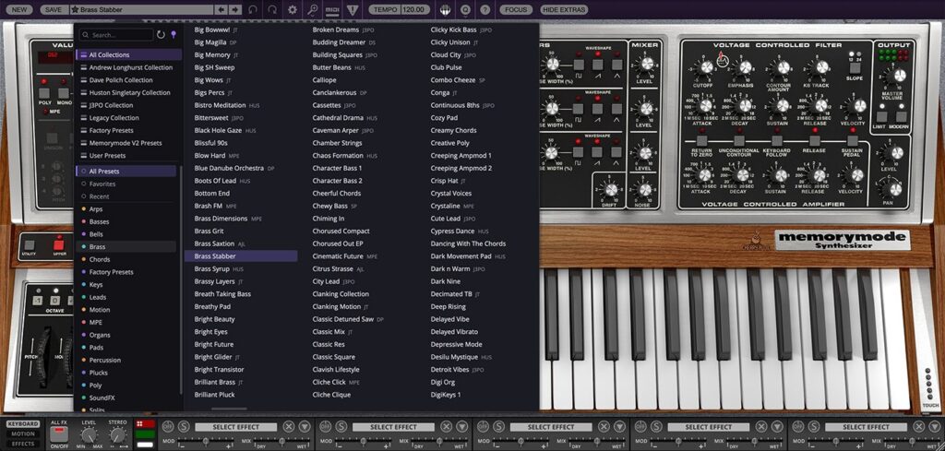Click the on/off icon of second effect slot
The height and width of the screenshot is (451, 945).
click(x=324, y=426)
